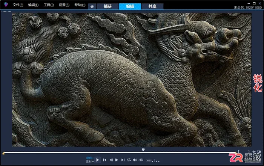The width and height of the screenshot is (264, 166).
Task: Open the 工具 menu
Action: coord(49,5)
